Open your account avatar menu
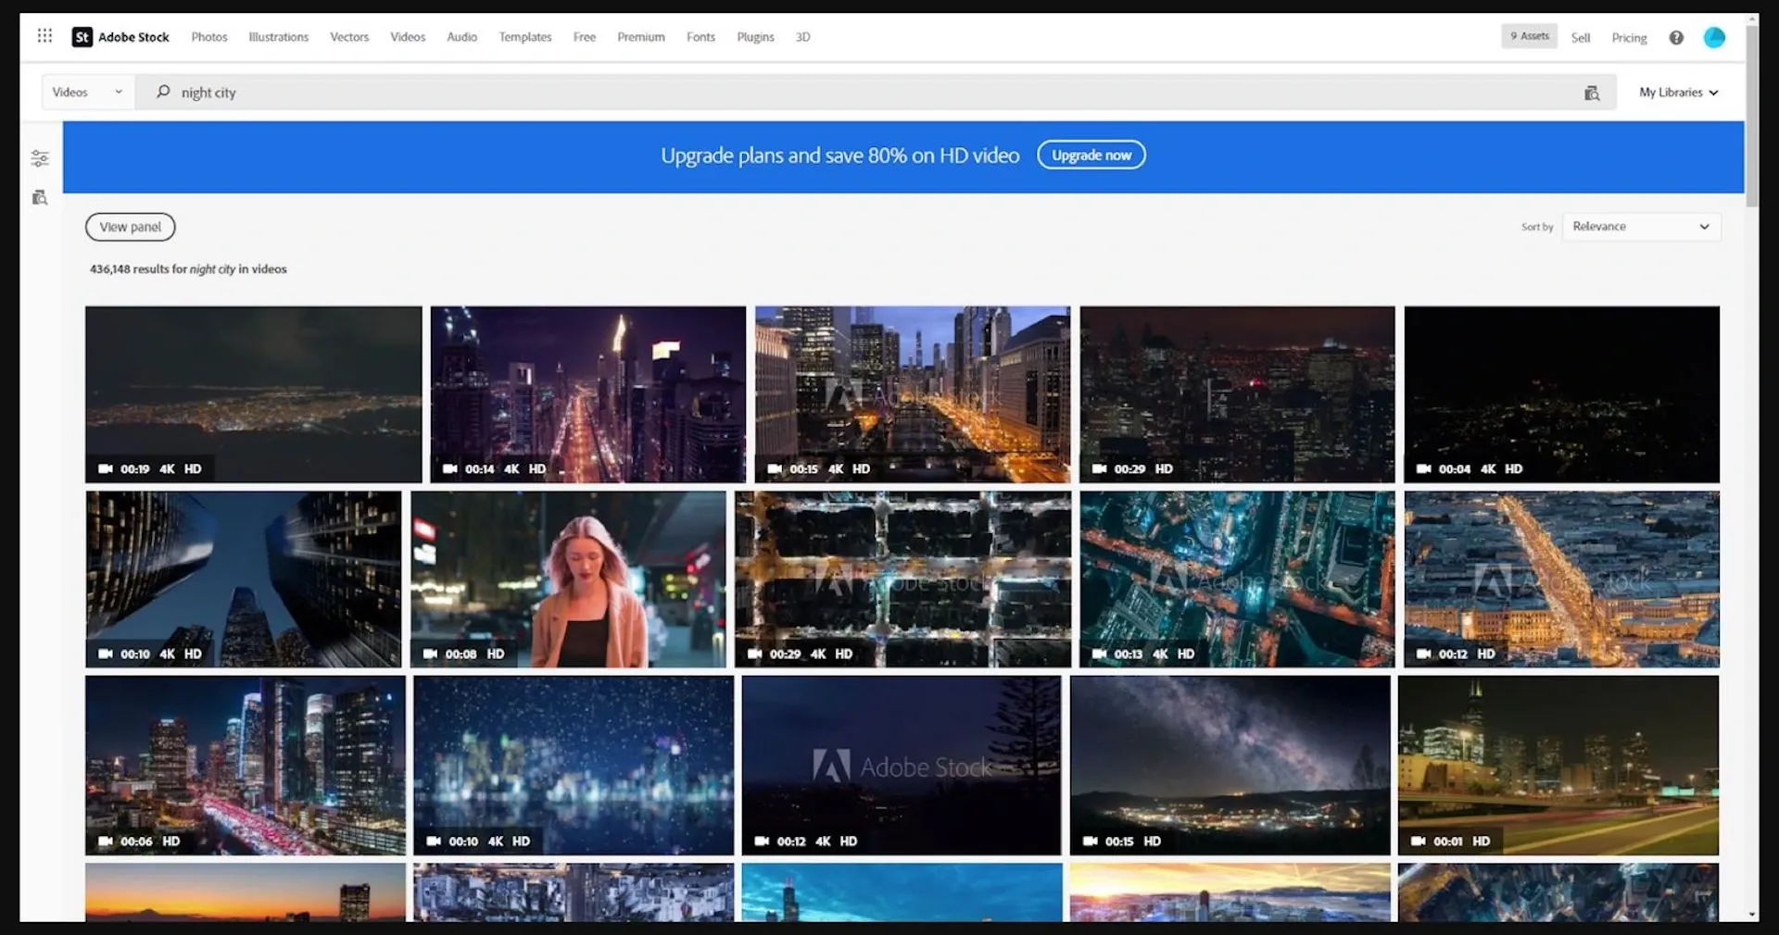This screenshot has height=935, width=1779. pyautogui.click(x=1715, y=37)
